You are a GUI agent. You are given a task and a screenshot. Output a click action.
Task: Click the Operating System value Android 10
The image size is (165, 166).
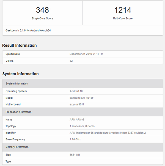pos(76,91)
